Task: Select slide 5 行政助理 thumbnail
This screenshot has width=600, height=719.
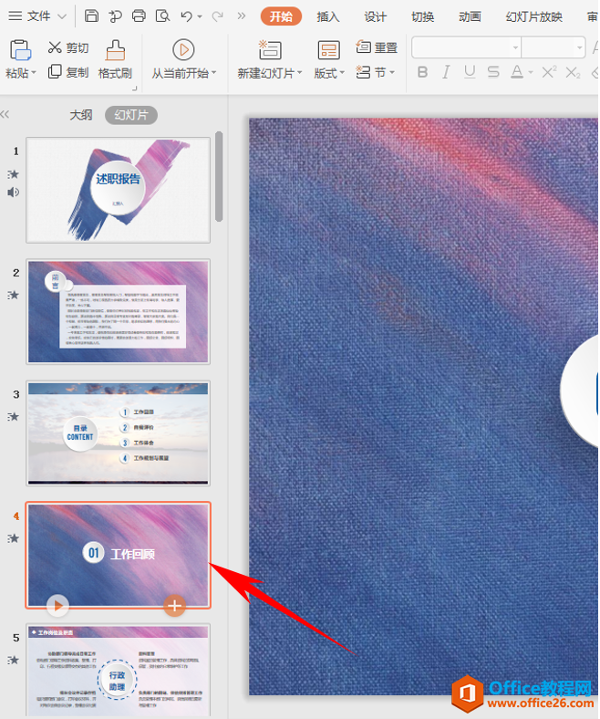Action: 119,671
